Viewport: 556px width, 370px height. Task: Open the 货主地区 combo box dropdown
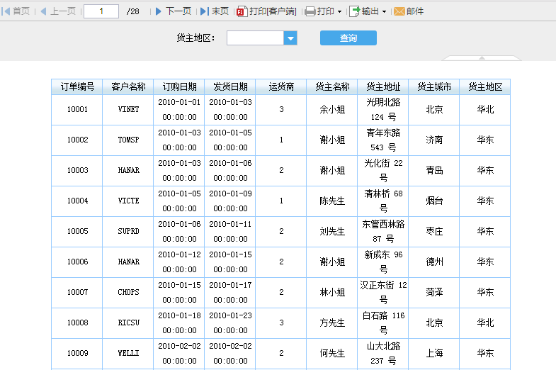[x=290, y=38]
